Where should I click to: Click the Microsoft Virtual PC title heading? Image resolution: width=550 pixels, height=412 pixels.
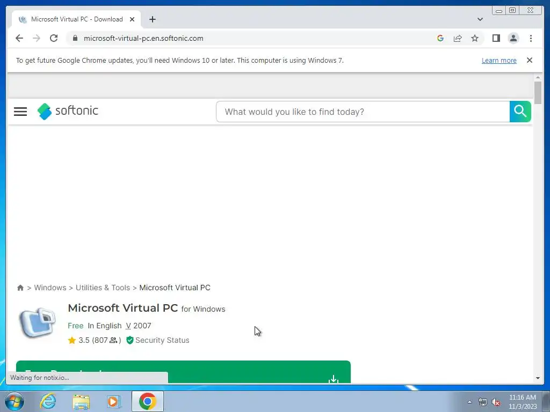click(123, 308)
